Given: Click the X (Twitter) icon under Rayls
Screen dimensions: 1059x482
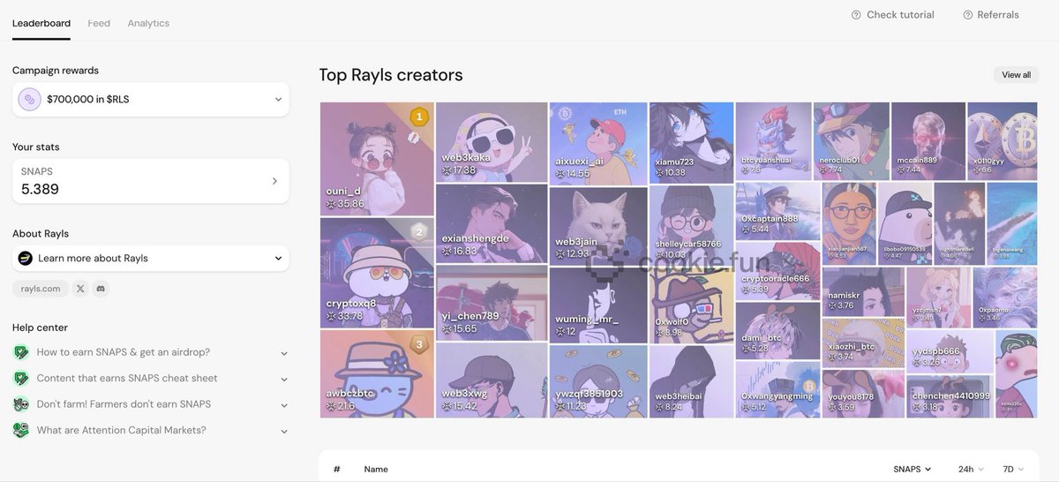Looking at the screenshot, I should click(x=80, y=289).
